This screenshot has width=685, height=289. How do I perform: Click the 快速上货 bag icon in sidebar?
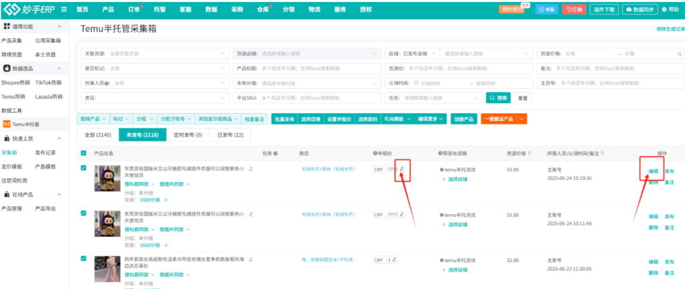[x=7, y=138]
